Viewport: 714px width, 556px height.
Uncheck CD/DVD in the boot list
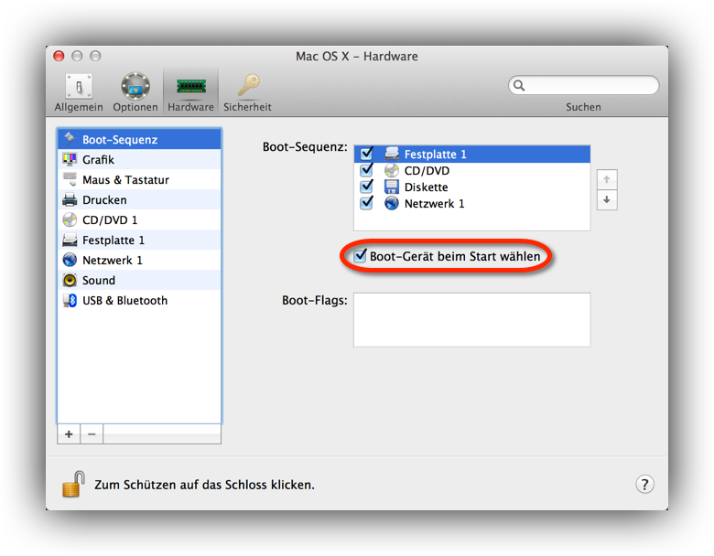click(x=366, y=170)
